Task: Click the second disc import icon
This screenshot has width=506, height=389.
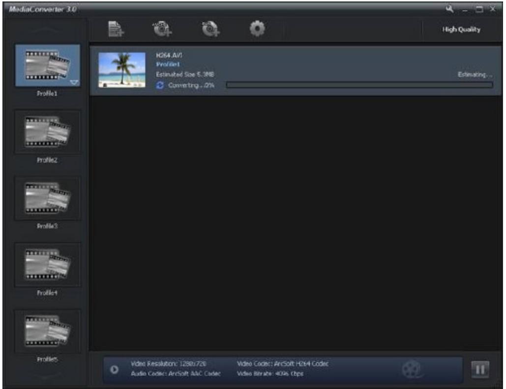Action: [x=211, y=28]
